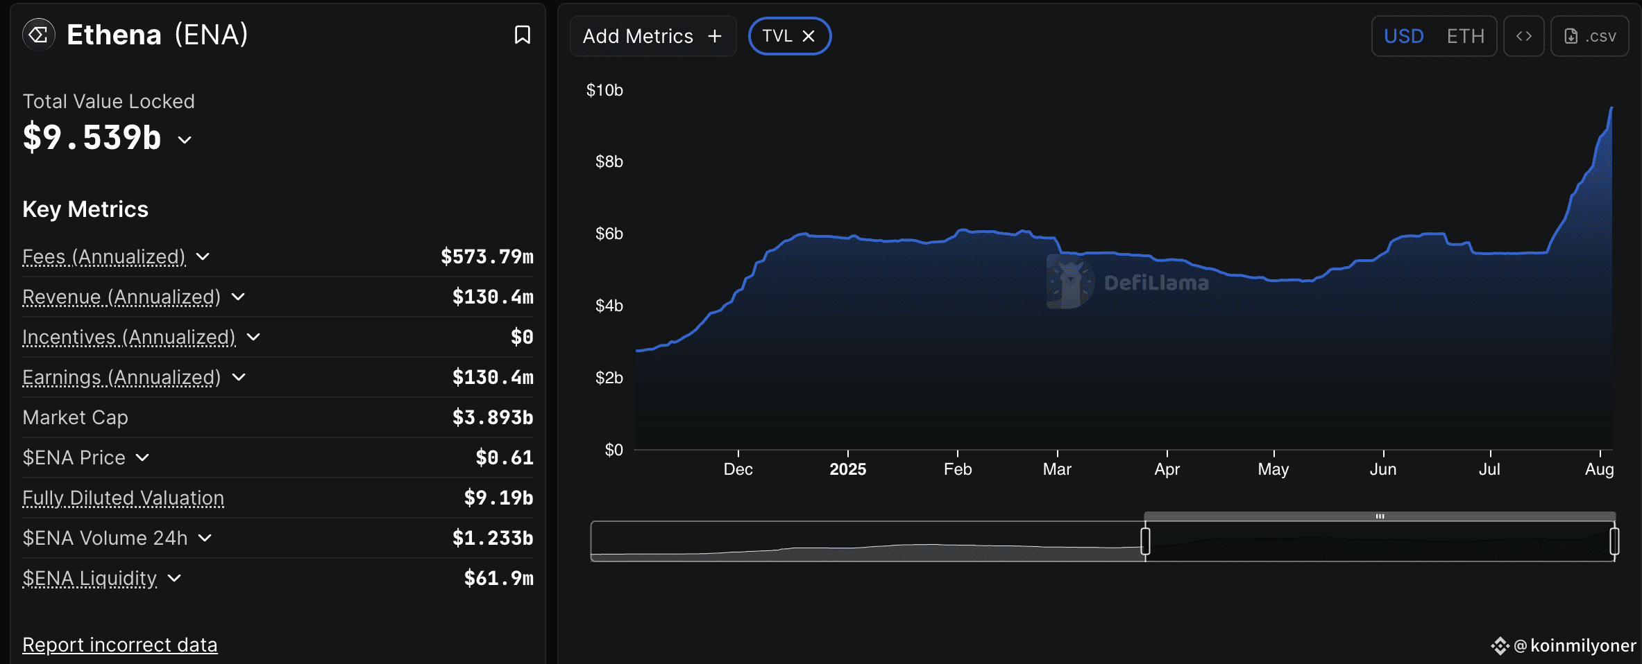Click the right handle of the range slider
The height and width of the screenshot is (664, 1642).
pyautogui.click(x=1614, y=541)
